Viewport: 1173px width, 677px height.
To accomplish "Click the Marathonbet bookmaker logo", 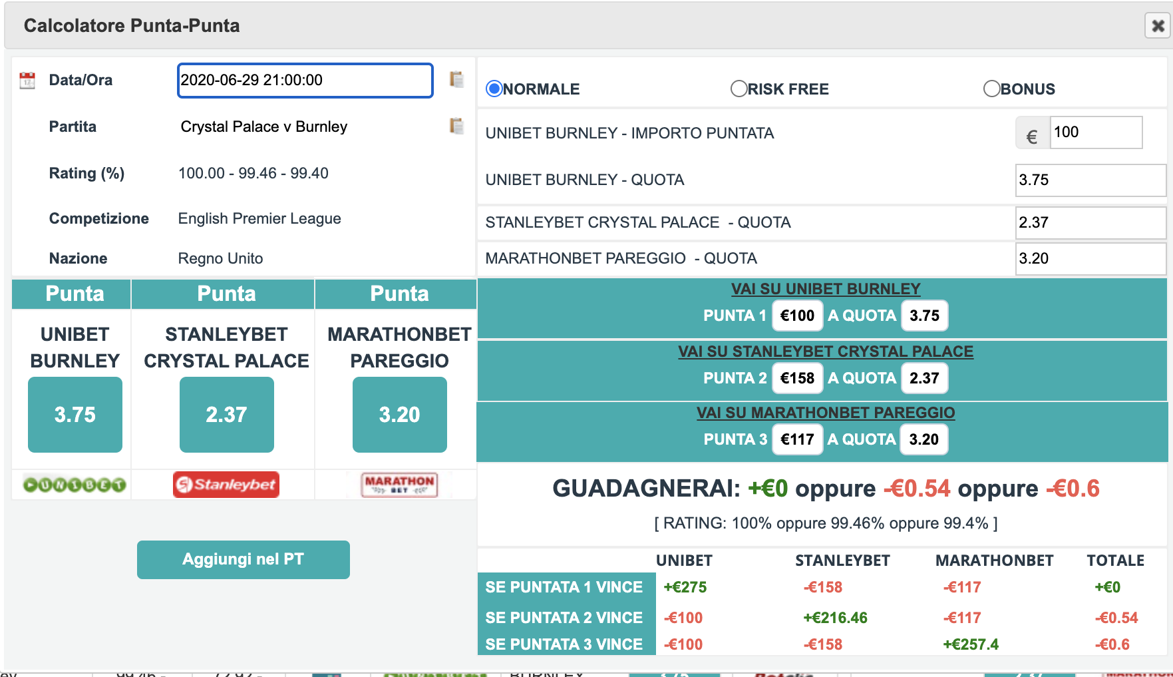I will point(399,485).
